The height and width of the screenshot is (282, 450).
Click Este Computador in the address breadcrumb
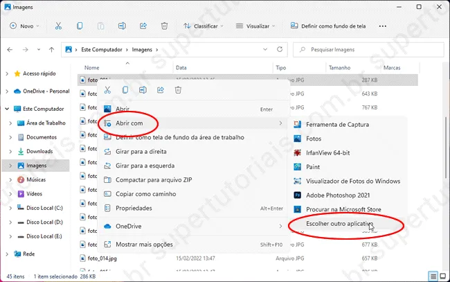tap(102, 50)
